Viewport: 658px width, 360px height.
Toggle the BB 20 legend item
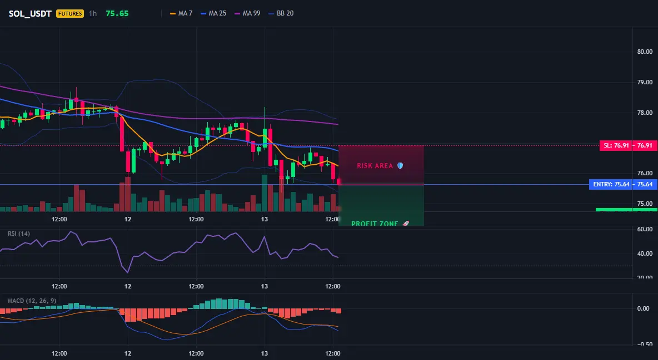pyautogui.click(x=281, y=13)
